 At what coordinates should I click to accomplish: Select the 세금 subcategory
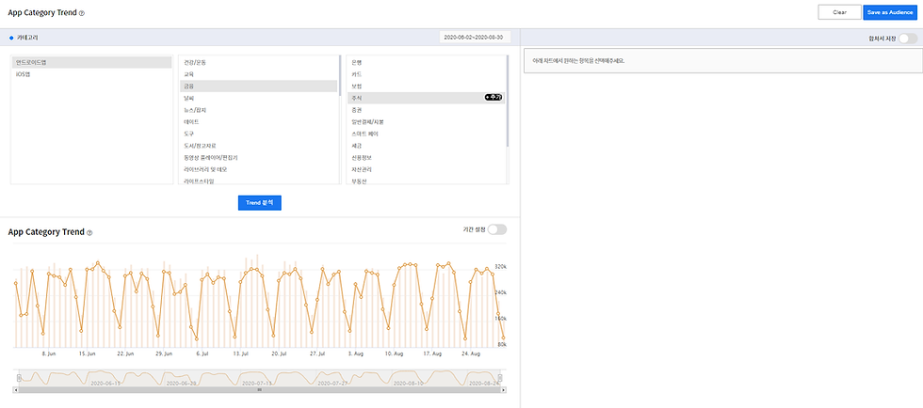click(426, 145)
